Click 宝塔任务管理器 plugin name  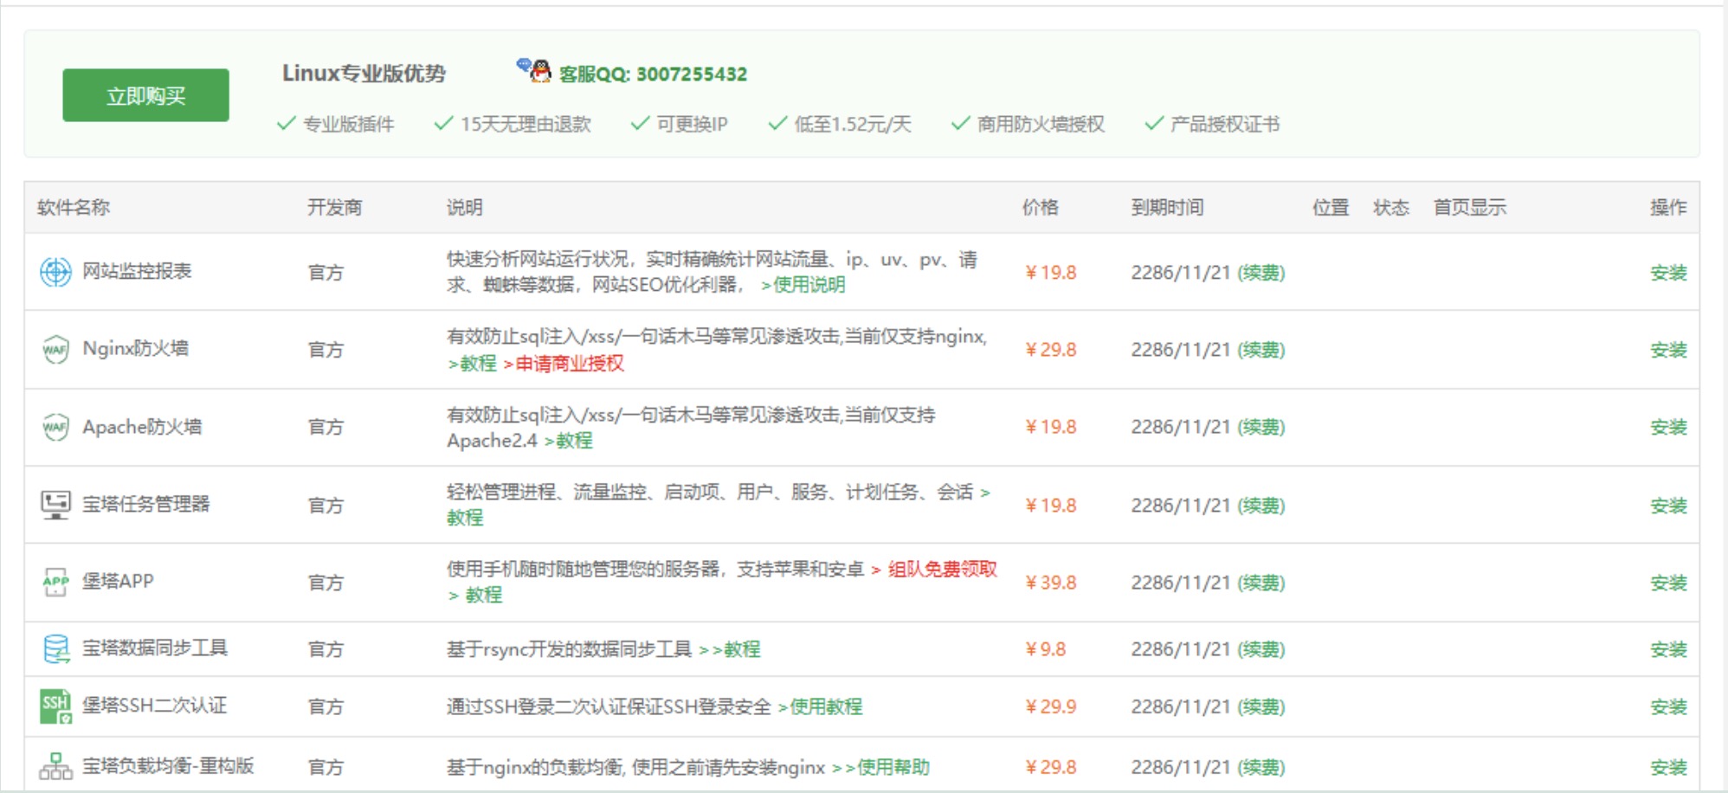[x=145, y=504]
